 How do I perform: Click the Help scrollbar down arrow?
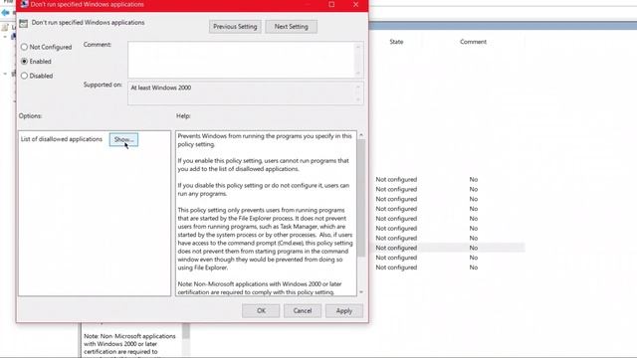[361, 291]
